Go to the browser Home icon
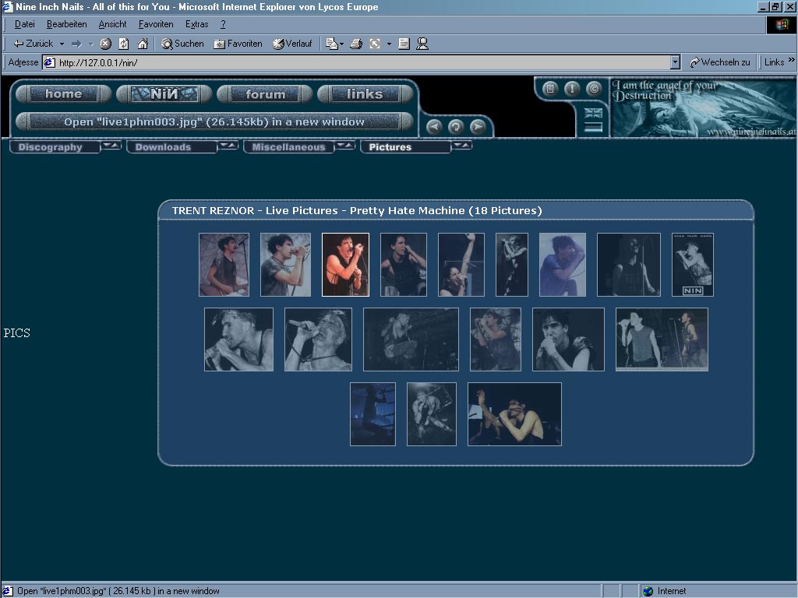Image resolution: width=798 pixels, height=598 pixels. pos(143,44)
